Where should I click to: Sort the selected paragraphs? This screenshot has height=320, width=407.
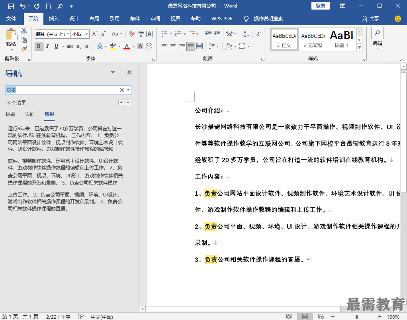point(247,34)
